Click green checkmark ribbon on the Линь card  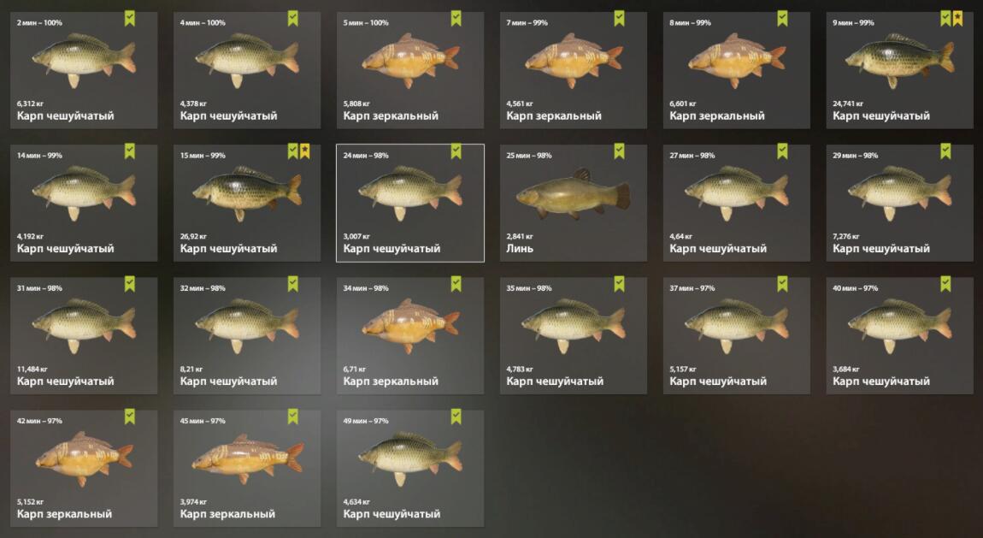pos(620,151)
